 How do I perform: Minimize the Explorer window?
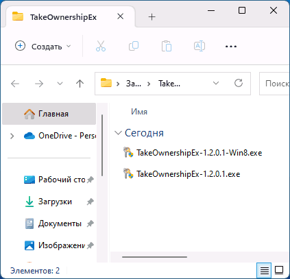click(x=211, y=10)
